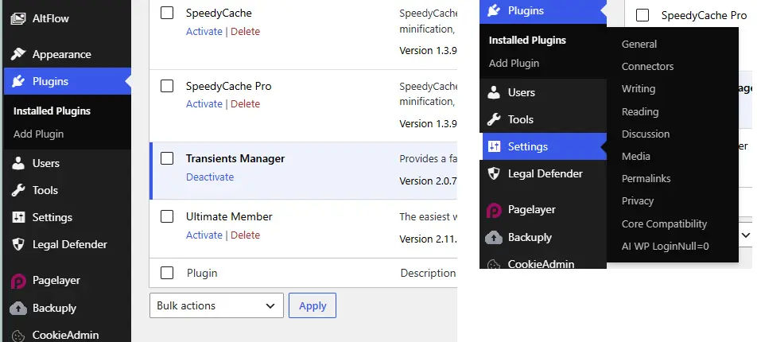This screenshot has width=757, height=342.
Task: Open Installed Plugins in the left sidebar
Action: 52,111
